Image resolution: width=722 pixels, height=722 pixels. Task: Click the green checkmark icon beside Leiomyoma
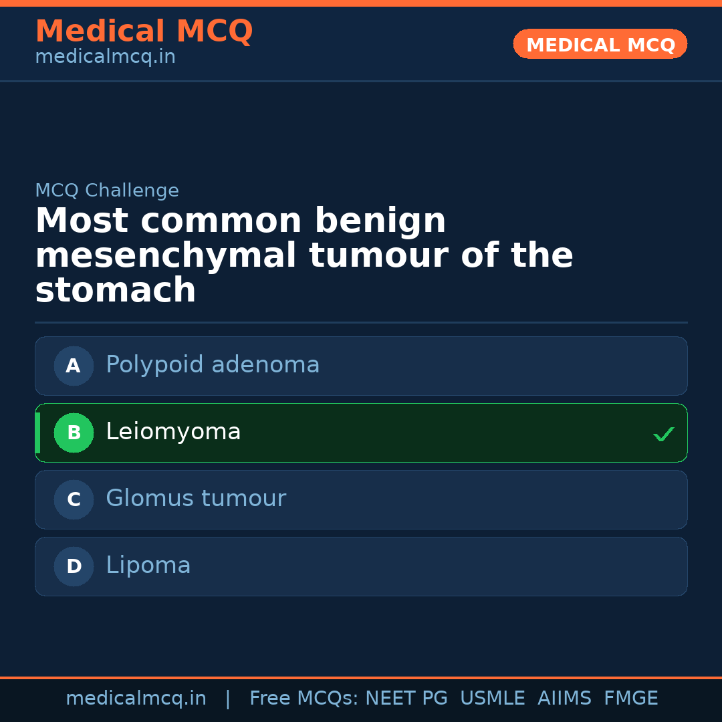point(663,435)
